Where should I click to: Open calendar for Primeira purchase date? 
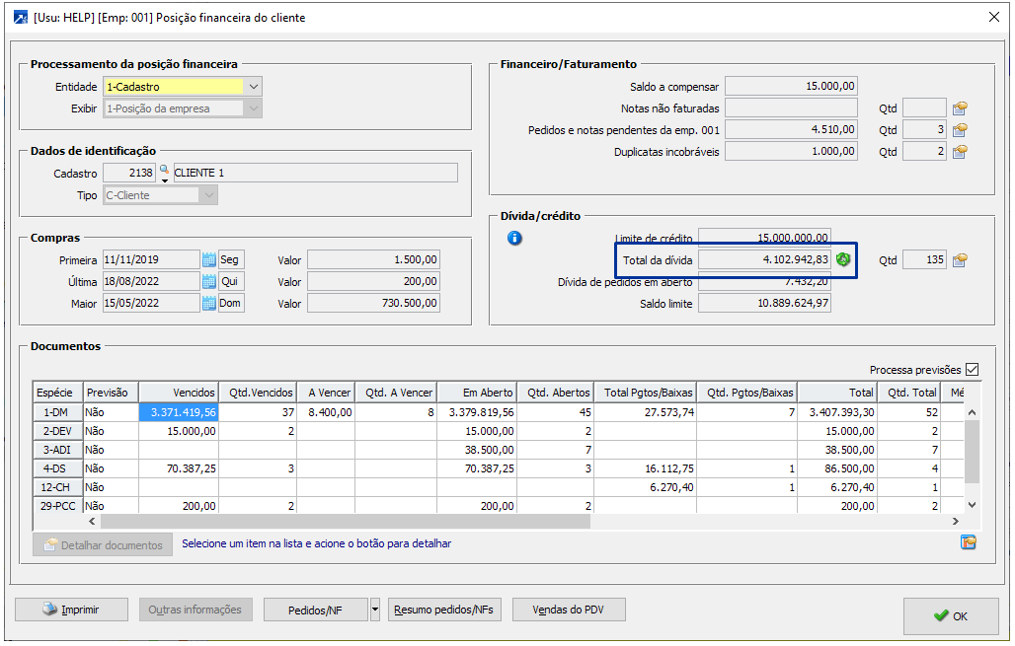[208, 259]
